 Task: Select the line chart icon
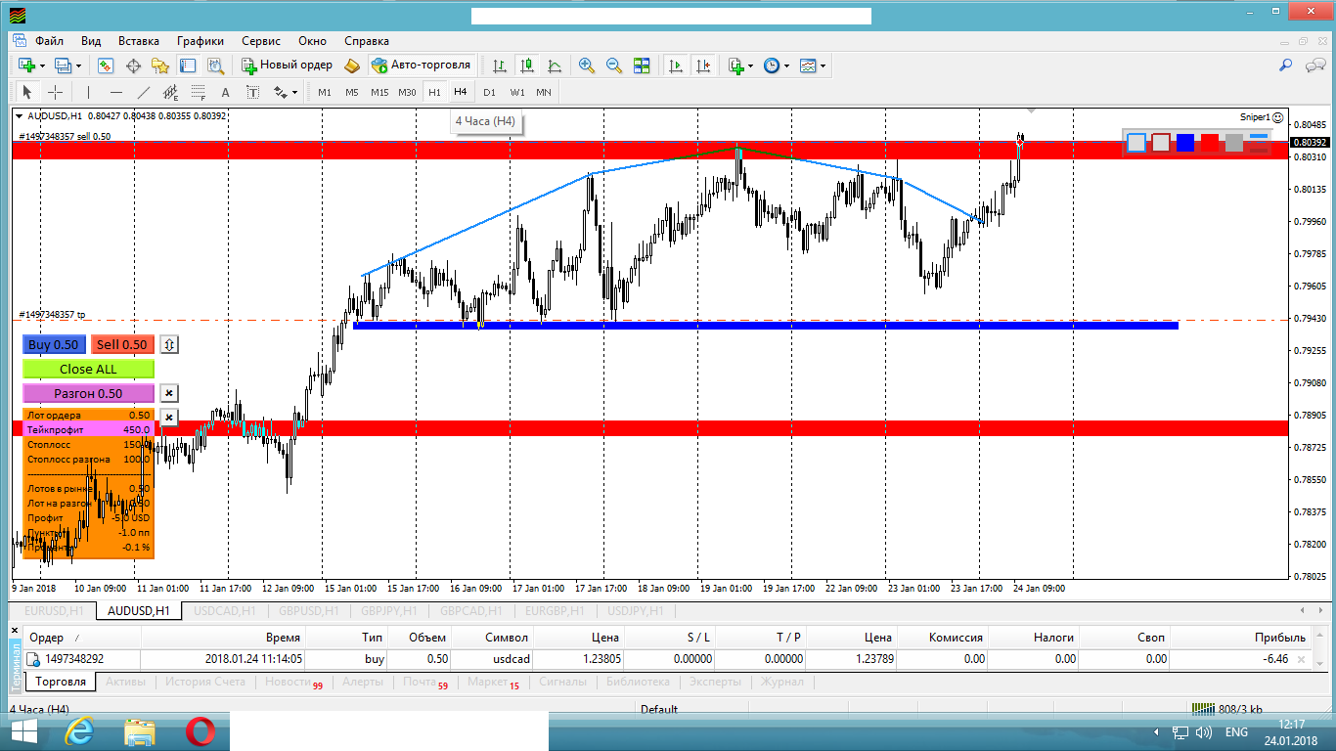coord(555,66)
